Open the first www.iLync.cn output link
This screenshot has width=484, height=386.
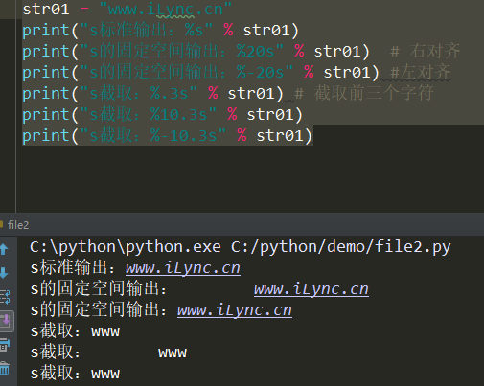[183, 268]
